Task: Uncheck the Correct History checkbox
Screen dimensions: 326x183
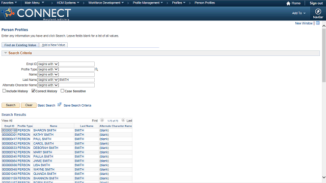Action: point(33,91)
